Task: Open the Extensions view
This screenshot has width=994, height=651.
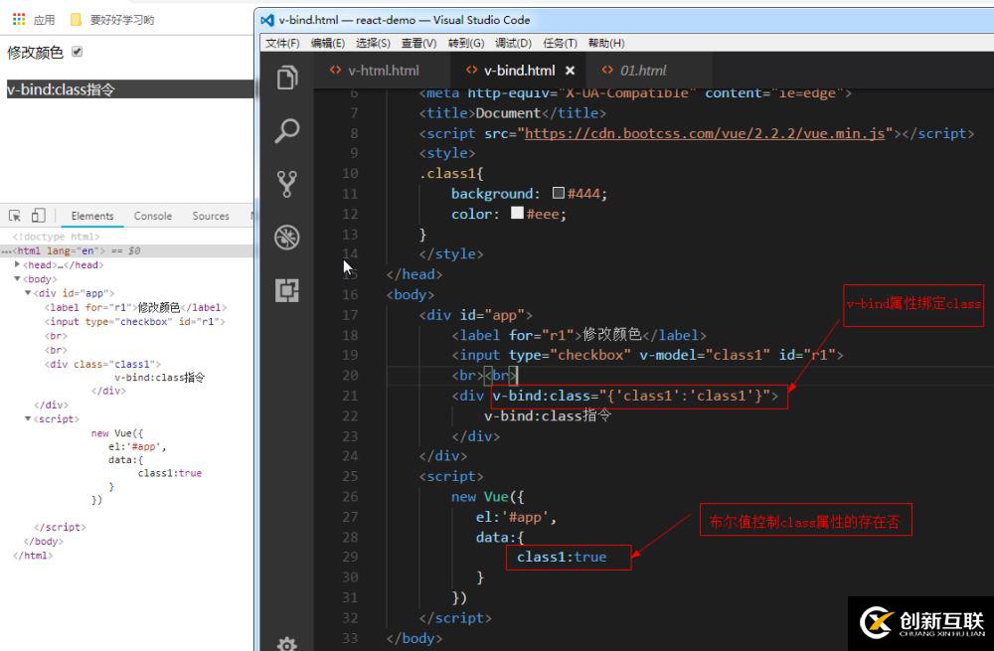Action: tap(287, 290)
